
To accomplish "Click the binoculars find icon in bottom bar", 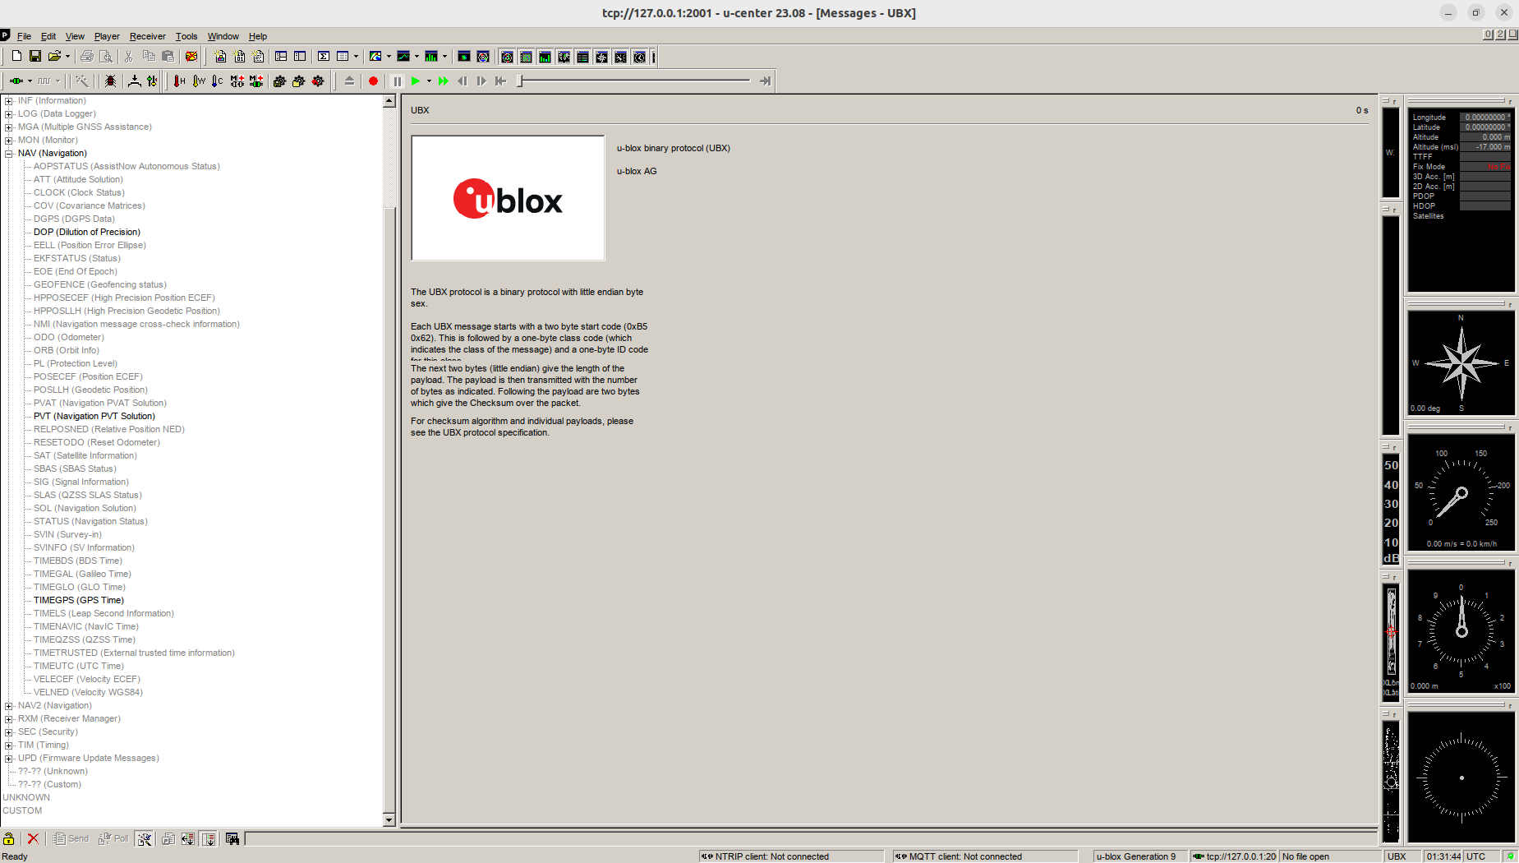I will coord(232,838).
